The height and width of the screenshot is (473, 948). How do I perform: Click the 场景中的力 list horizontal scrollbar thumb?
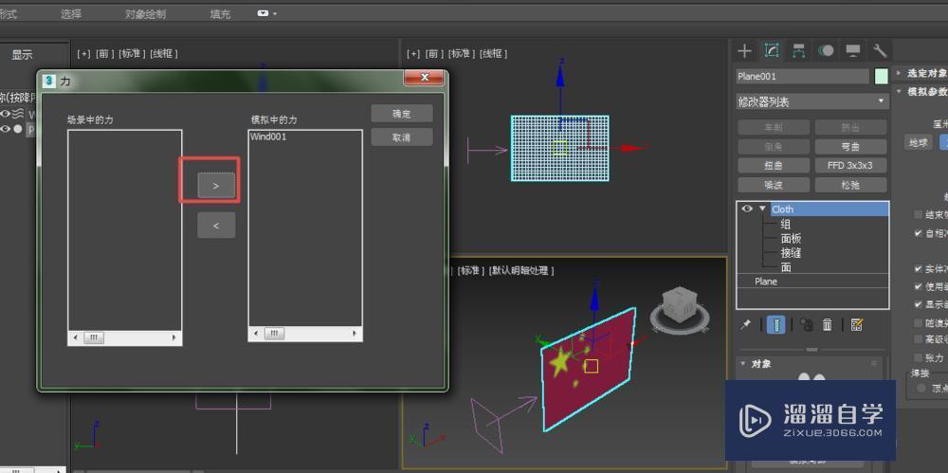(93, 337)
